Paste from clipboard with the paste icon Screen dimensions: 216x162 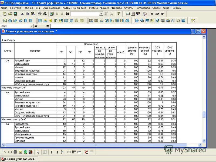(x=33, y=14)
